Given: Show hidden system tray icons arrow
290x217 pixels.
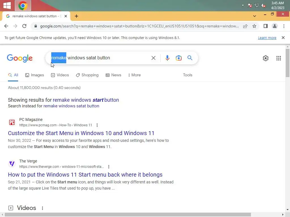Looking at the screenshot, I should tap(243, 6).
